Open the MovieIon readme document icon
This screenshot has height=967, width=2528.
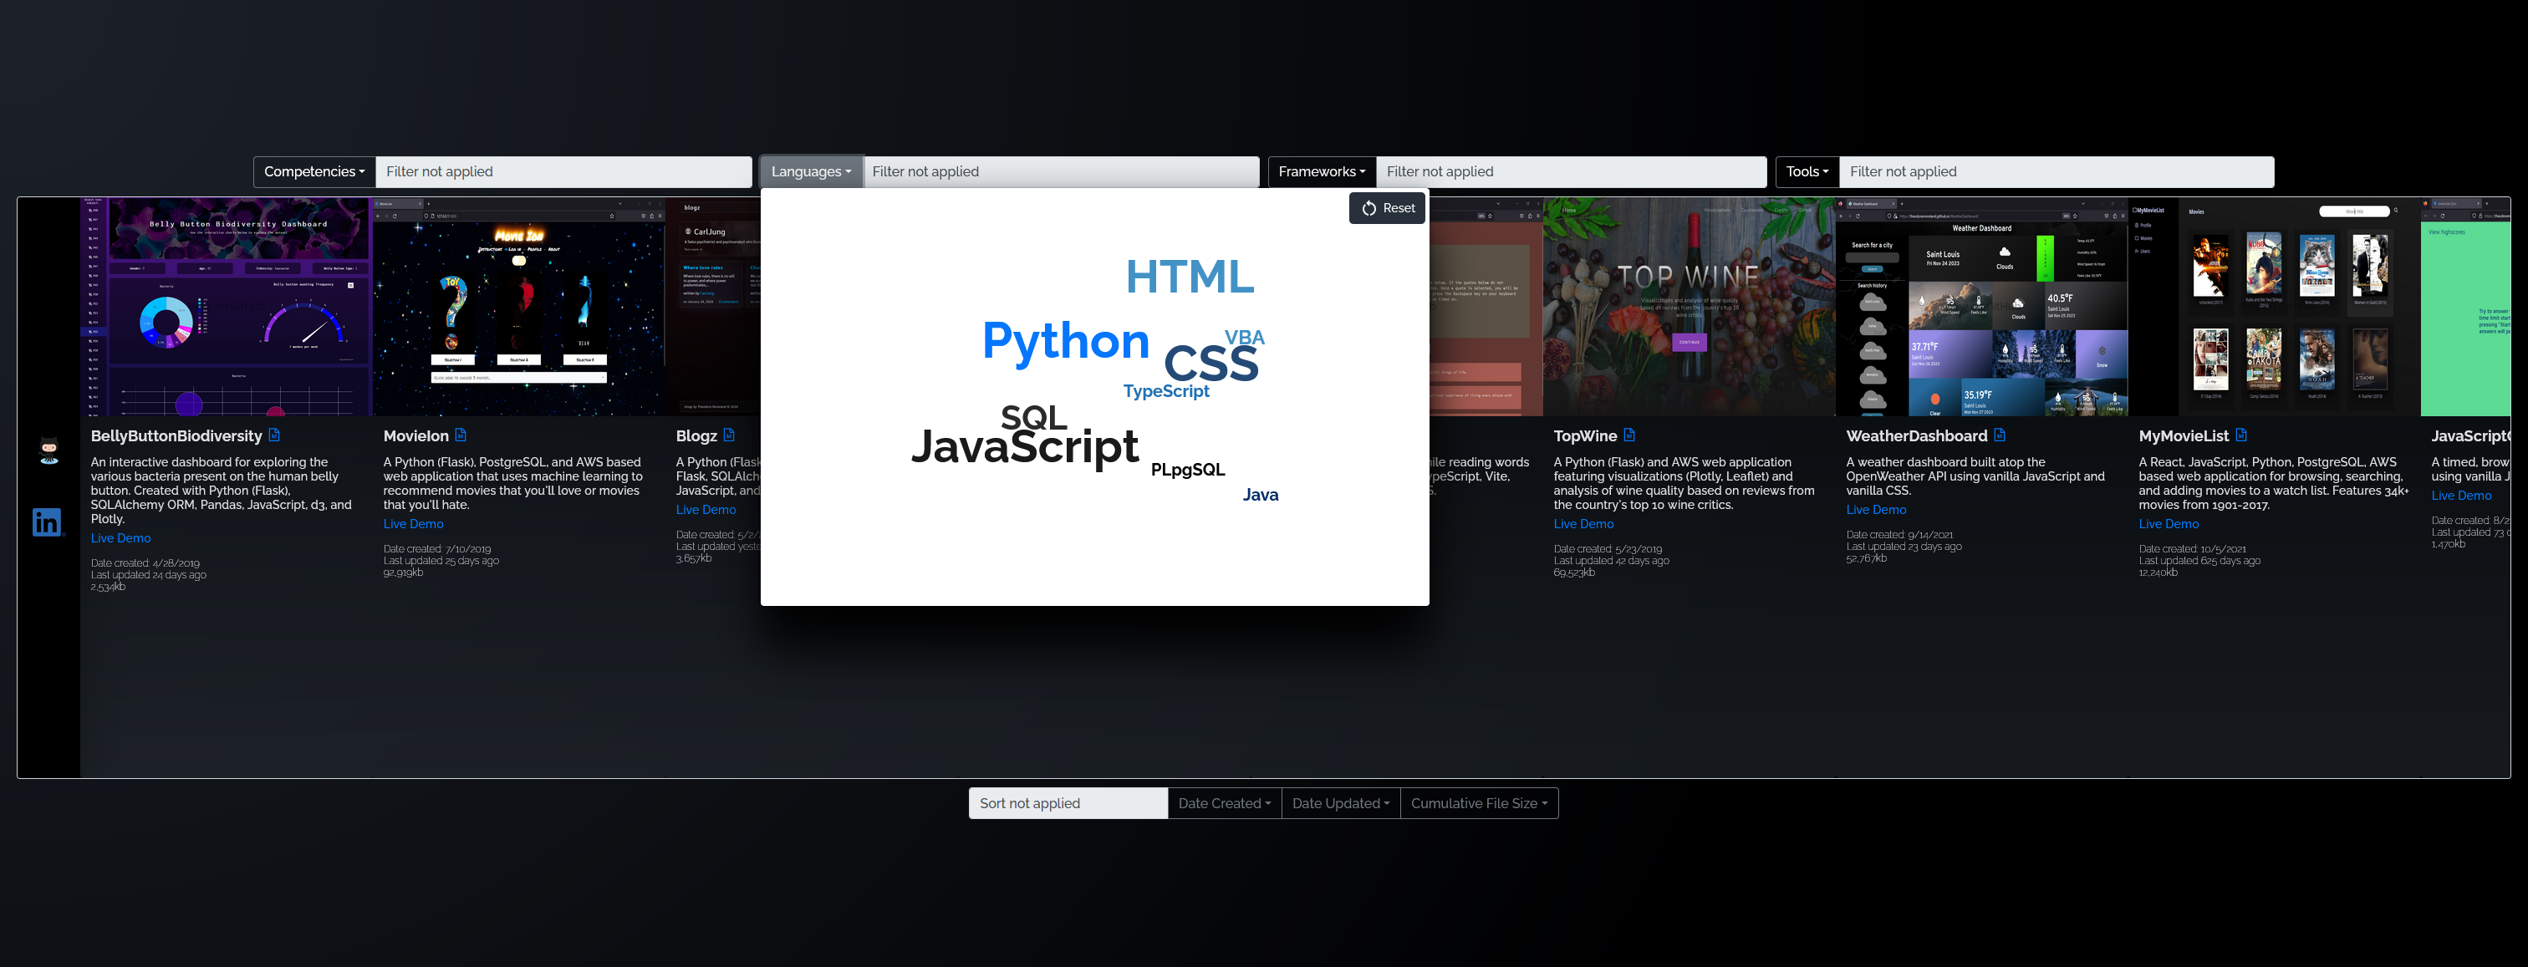point(461,435)
